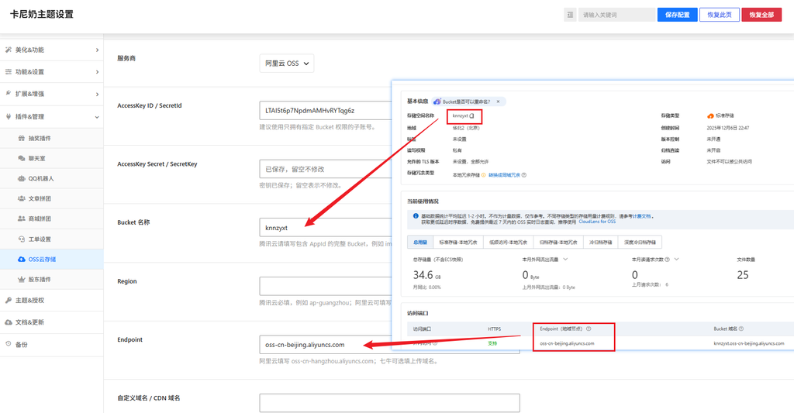Click the orange info icon after 本地冗余存储
Screen dimensions: 794x413
click(484, 175)
